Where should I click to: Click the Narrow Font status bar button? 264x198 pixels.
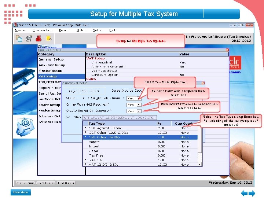(x=25, y=183)
